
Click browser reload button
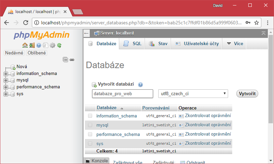(26, 23)
